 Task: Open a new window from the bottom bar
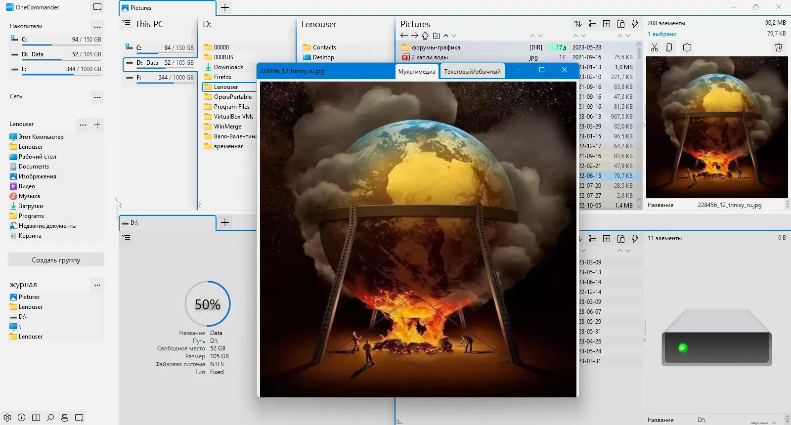click(x=79, y=418)
